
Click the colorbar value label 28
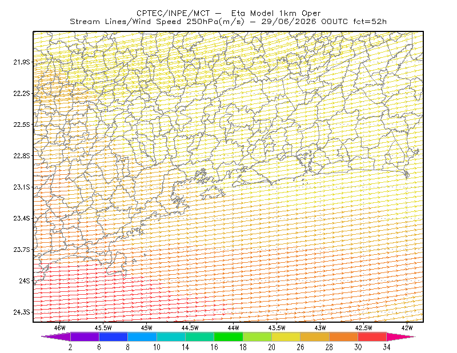(330, 347)
